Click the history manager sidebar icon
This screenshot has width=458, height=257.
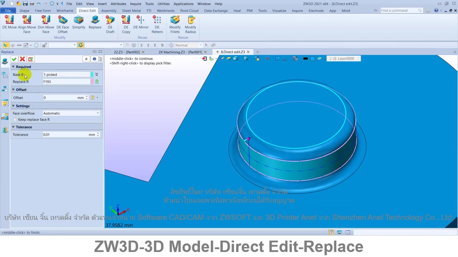click(5, 75)
